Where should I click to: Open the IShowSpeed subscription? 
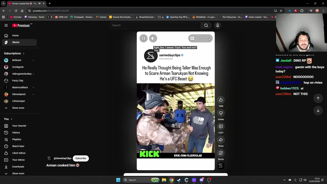click(19, 94)
